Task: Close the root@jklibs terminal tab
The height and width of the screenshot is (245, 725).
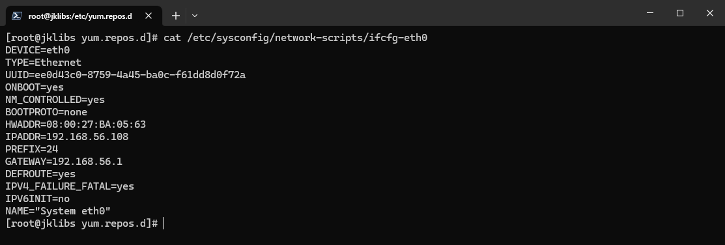Action: click(149, 16)
